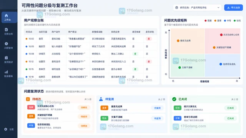Image resolution: width=246 pixels, height=138 pixels.
Task: Open the 数据看板 bar chart icon
Action: [6, 72]
